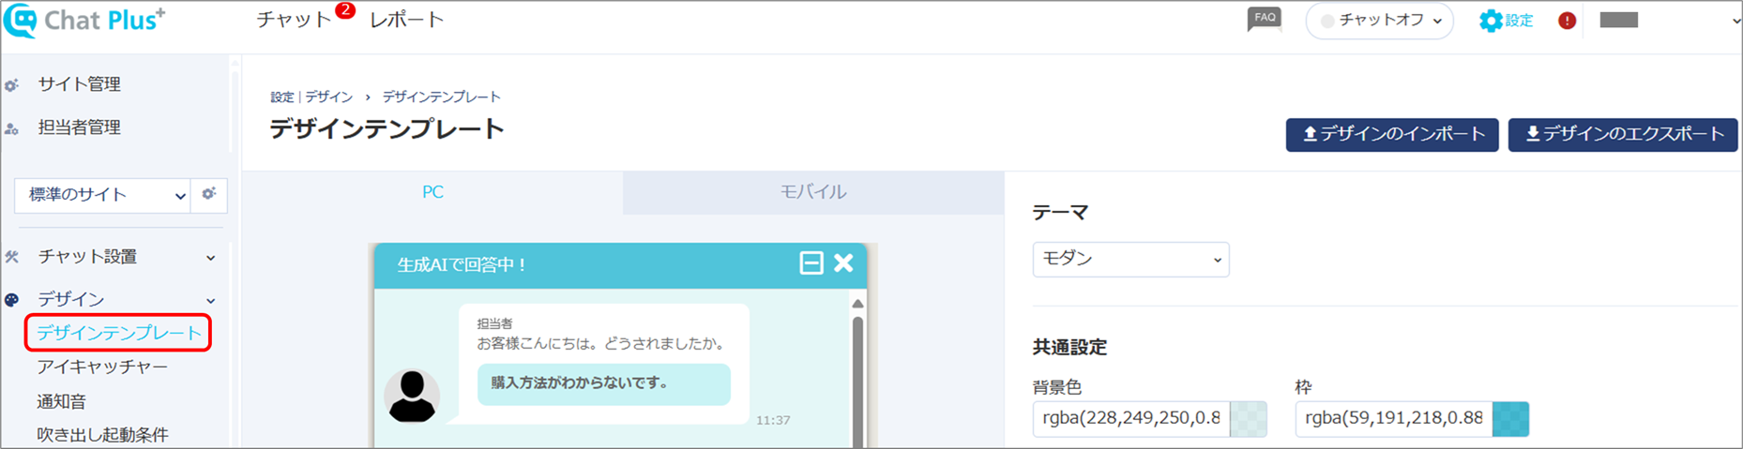This screenshot has width=1743, height=449.
Task: Click the サイト管理 gear icon
Action: [x=11, y=85]
